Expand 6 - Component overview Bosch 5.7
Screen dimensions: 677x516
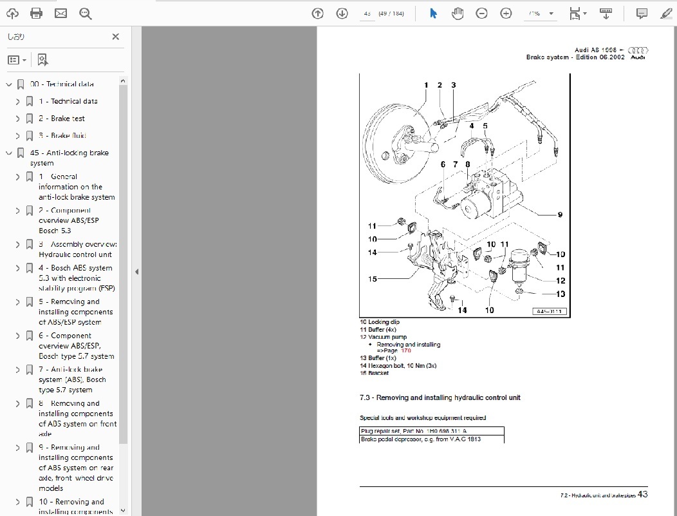[x=18, y=336]
